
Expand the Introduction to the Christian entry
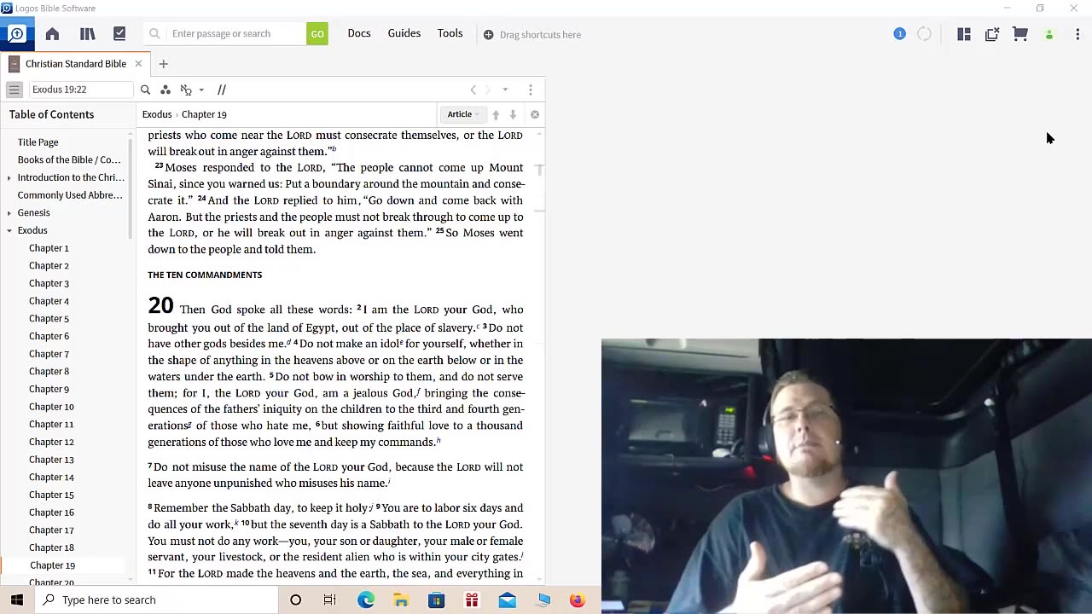pyautogui.click(x=9, y=177)
